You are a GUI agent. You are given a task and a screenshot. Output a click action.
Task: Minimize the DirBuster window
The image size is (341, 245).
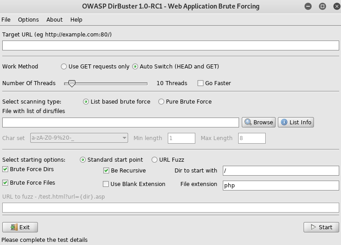(x=308, y=6)
